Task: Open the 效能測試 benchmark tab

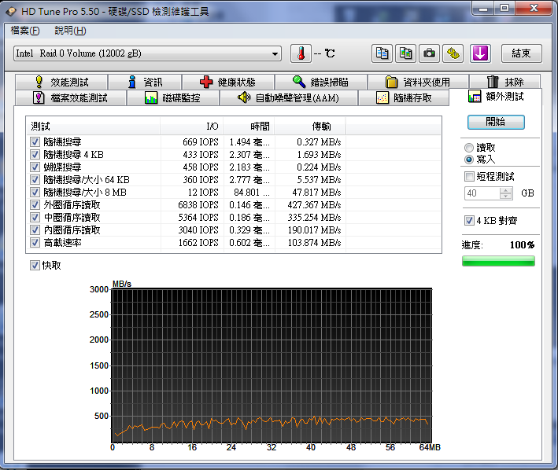Action: click(61, 82)
